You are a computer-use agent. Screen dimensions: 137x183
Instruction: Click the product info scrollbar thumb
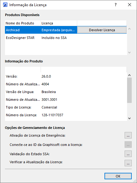coord(129,90)
